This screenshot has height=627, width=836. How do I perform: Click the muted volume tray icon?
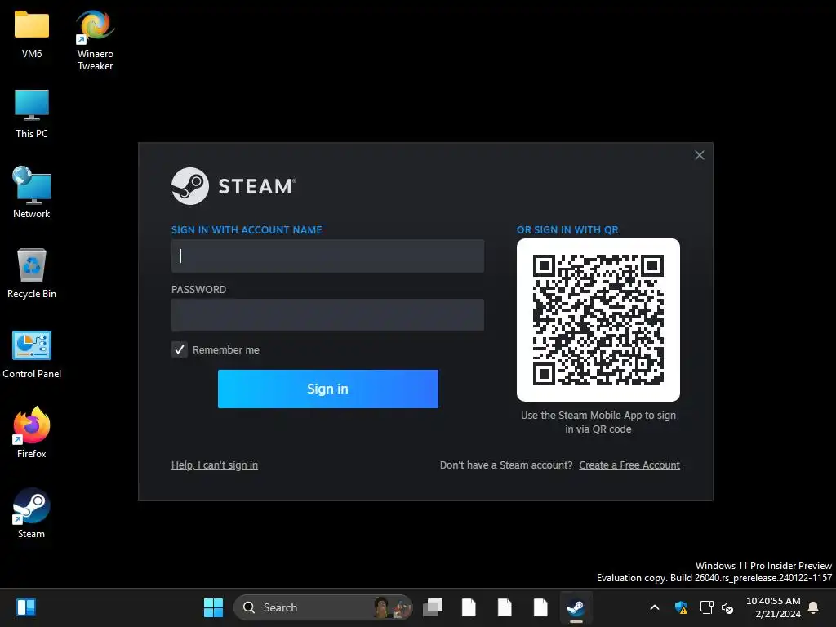tap(727, 607)
